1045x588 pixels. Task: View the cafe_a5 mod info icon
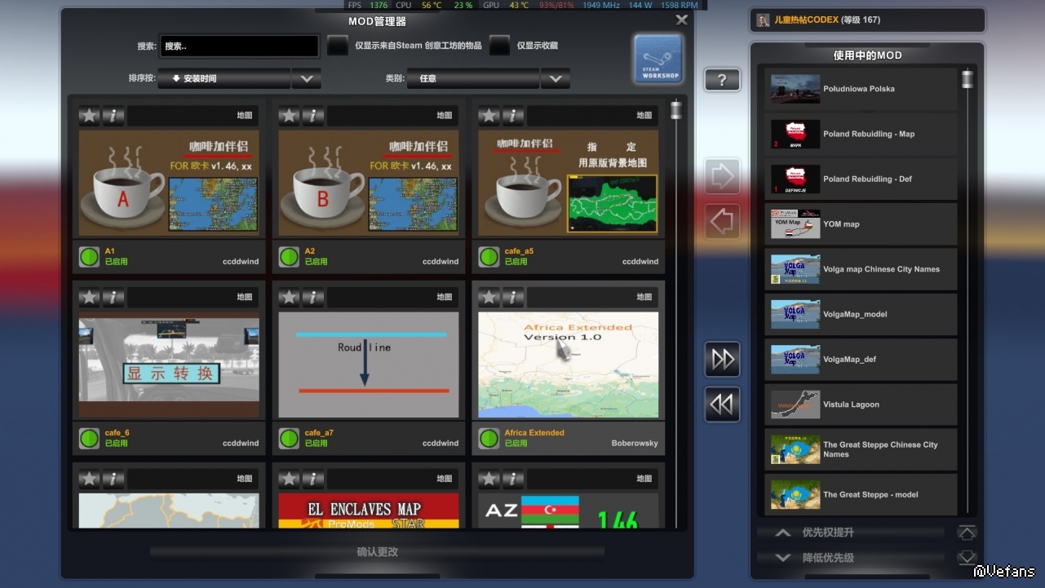[513, 116]
